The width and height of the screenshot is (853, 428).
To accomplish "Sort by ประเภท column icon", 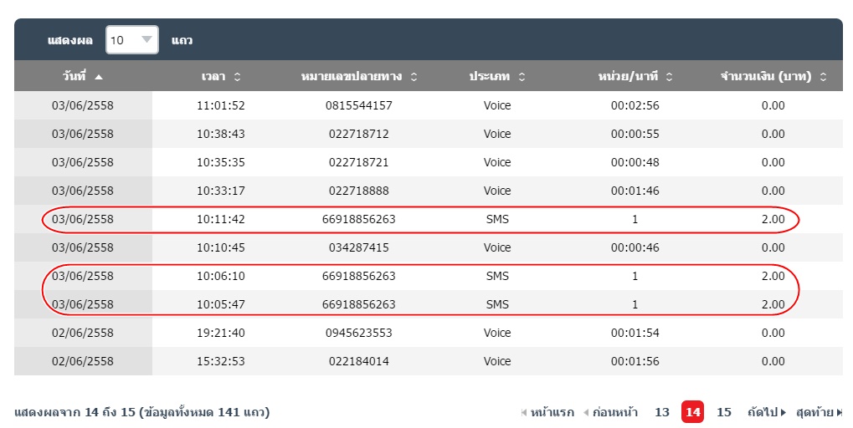I will pos(522,77).
